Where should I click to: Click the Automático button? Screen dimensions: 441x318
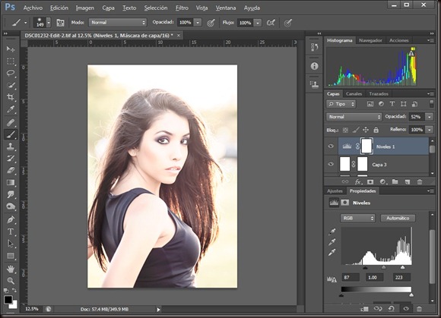pos(398,218)
